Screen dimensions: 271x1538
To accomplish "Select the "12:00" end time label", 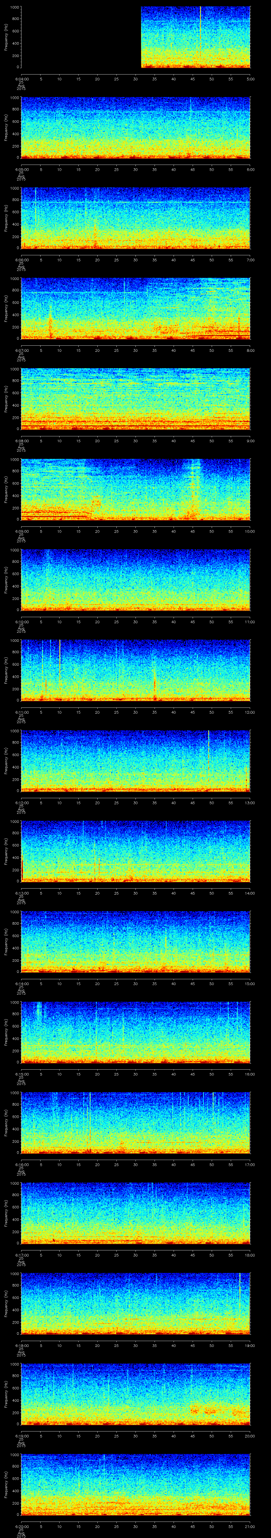I will click(250, 712).
